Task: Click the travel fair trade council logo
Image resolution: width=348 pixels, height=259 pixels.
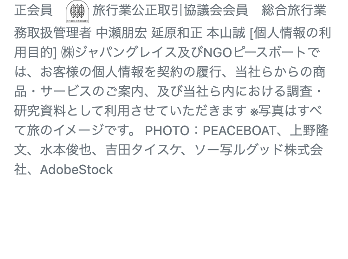Action: point(77,12)
